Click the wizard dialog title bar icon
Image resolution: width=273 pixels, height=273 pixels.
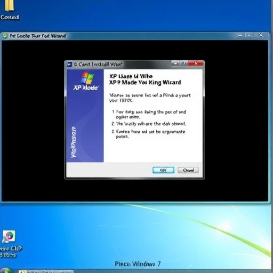point(70,65)
